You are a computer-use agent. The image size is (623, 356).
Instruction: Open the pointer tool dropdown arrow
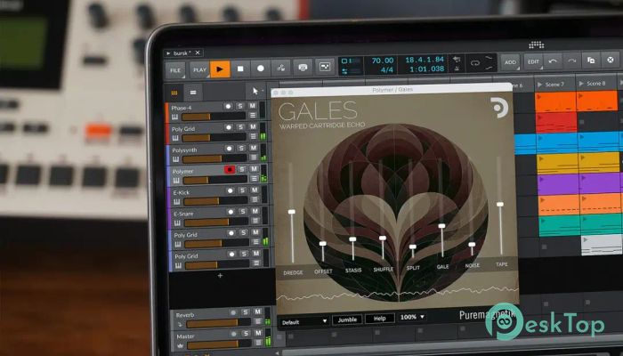[x=263, y=91]
